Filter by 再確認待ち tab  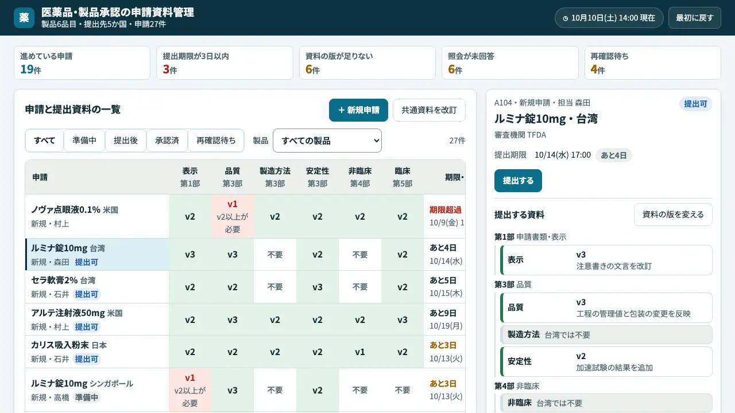pyautogui.click(x=216, y=141)
